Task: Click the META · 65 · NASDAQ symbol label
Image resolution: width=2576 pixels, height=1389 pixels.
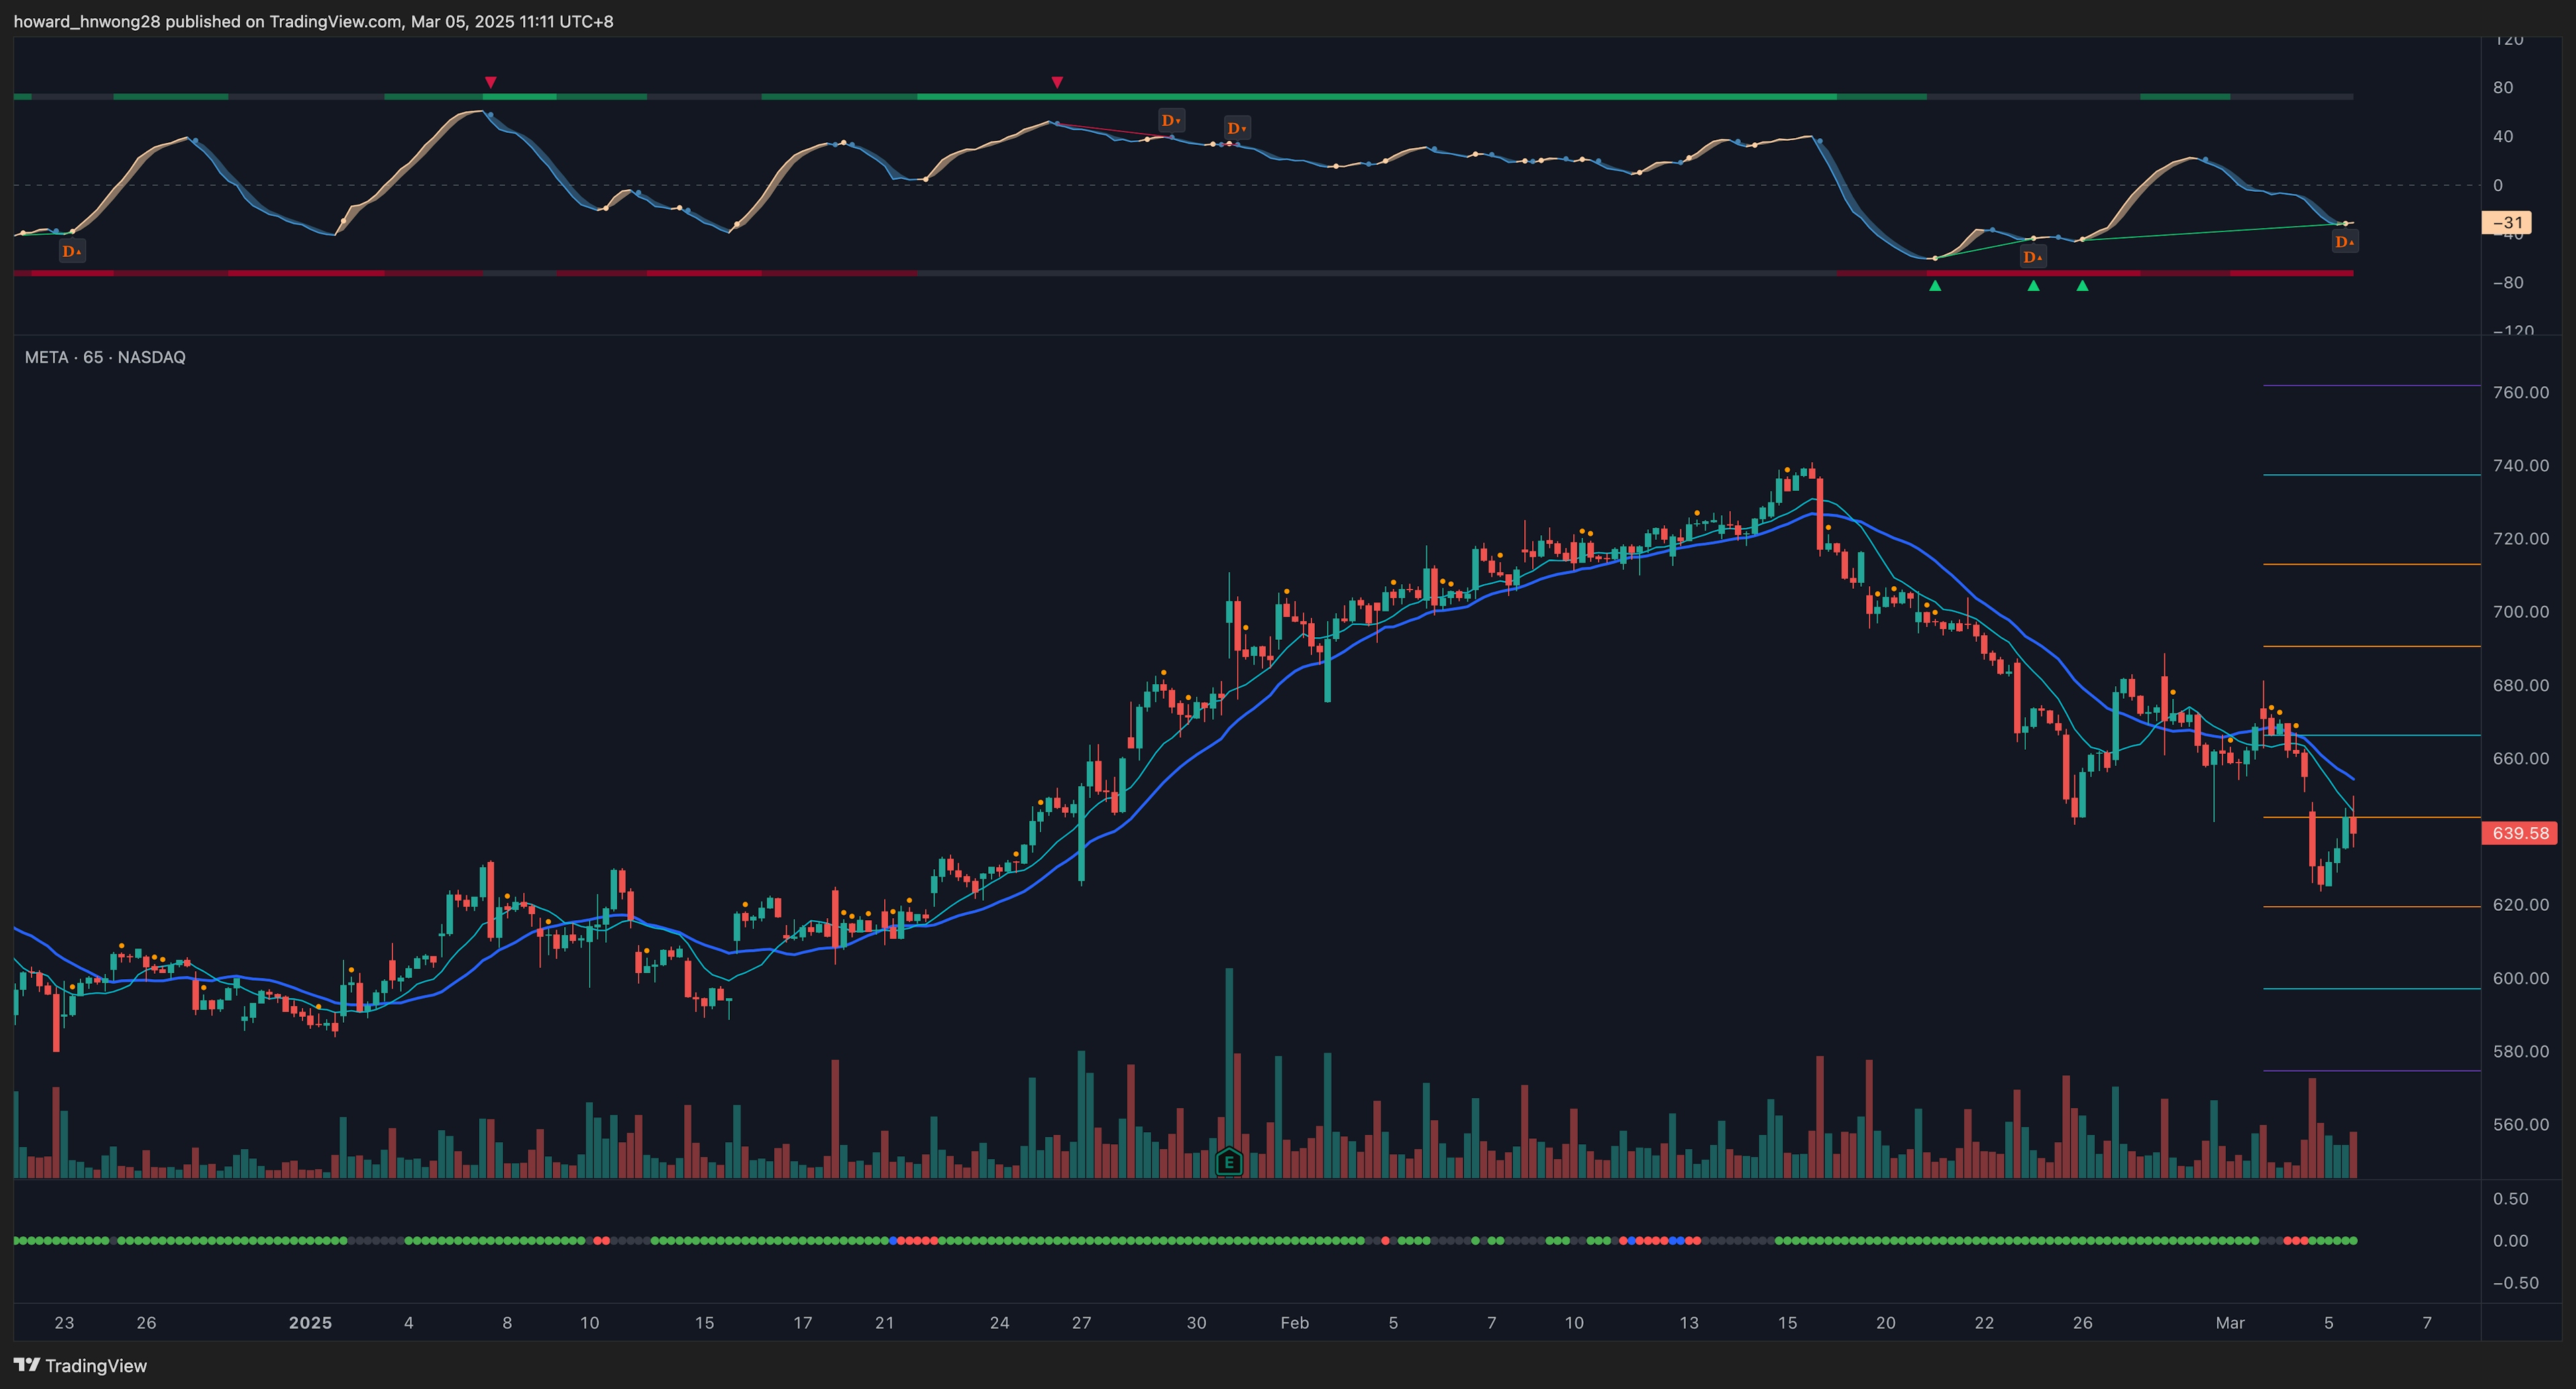Action: click(105, 357)
